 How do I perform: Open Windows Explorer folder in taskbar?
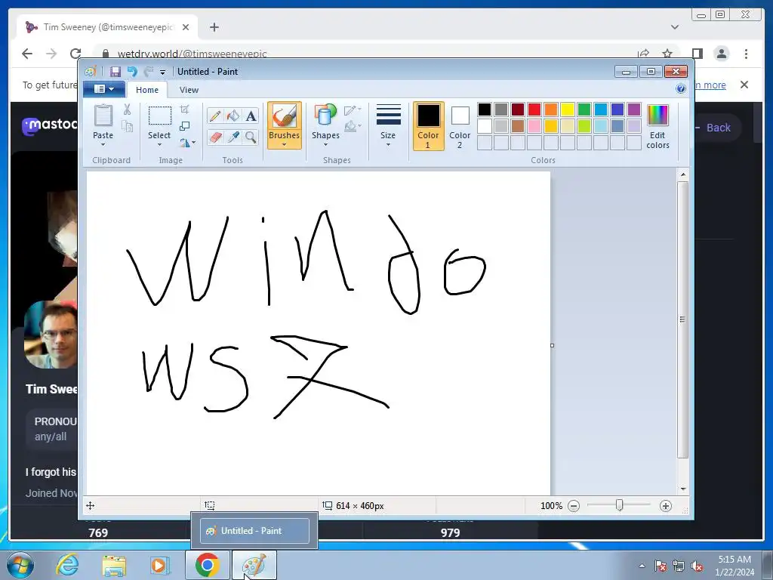click(114, 565)
